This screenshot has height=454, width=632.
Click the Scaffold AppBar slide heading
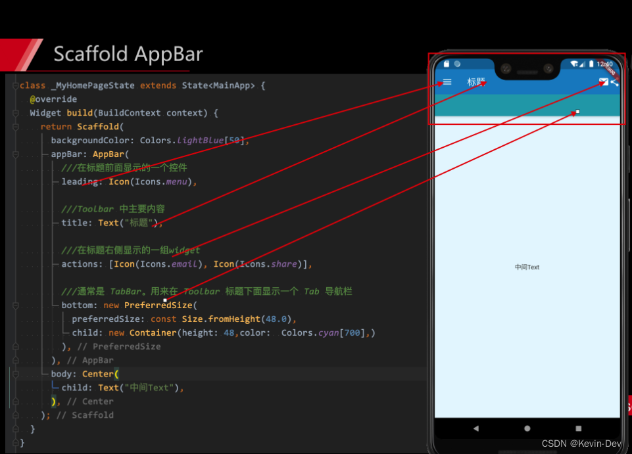click(128, 54)
